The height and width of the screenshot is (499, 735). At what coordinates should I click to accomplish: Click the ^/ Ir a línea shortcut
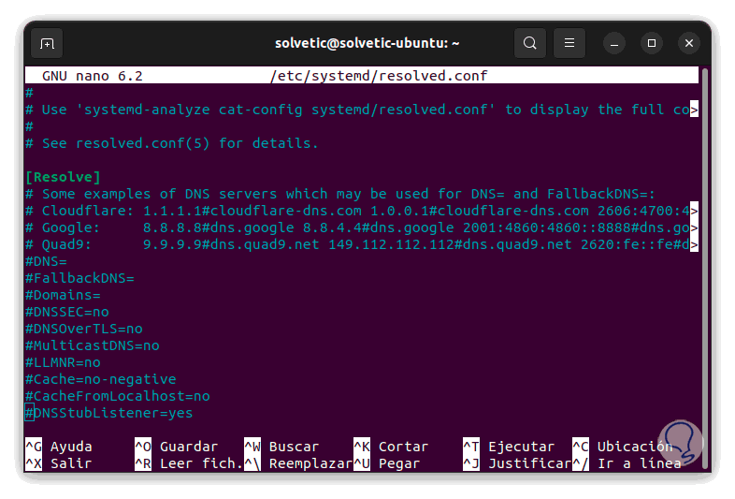click(627, 463)
